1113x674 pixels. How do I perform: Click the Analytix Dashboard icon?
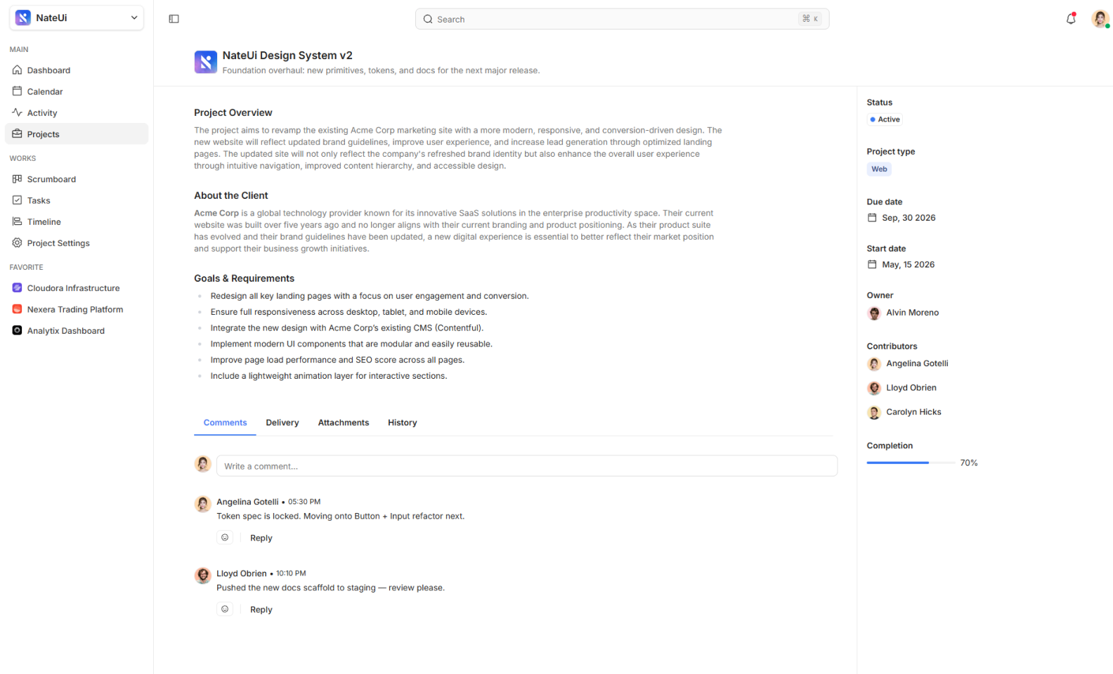pos(18,330)
